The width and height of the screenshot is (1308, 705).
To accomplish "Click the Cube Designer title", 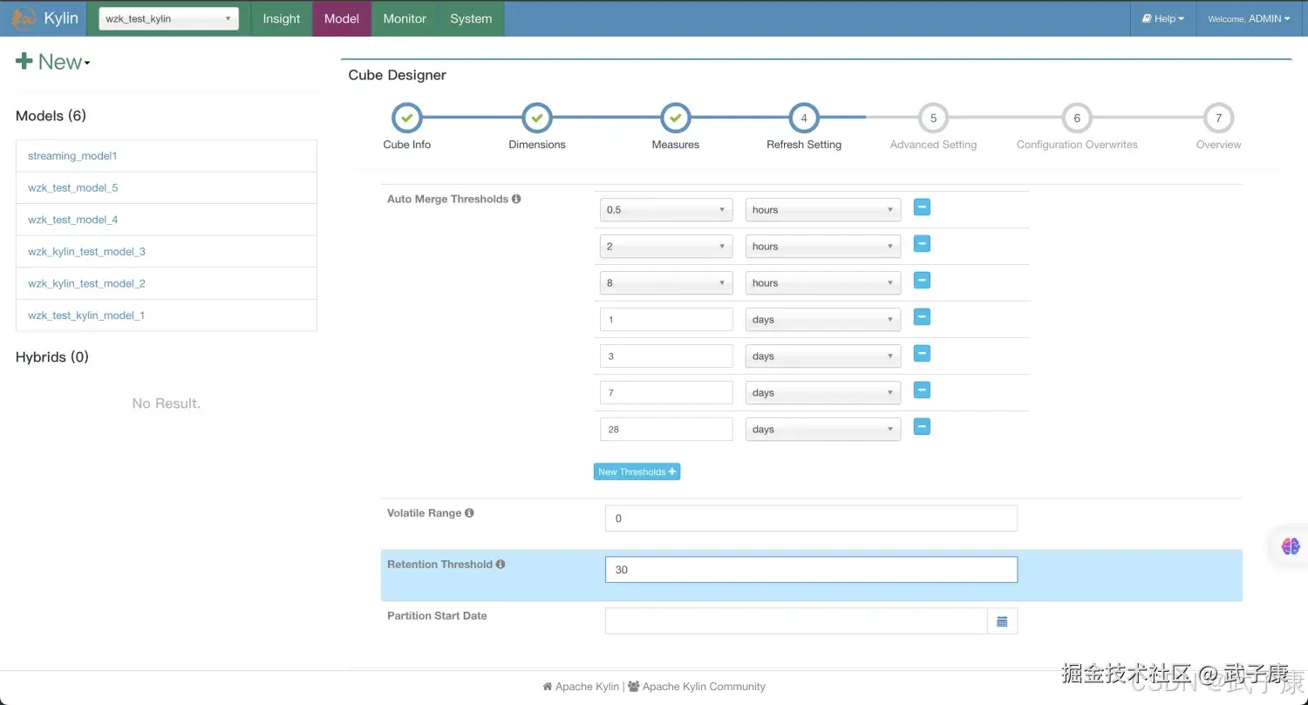I will click(397, 75).
